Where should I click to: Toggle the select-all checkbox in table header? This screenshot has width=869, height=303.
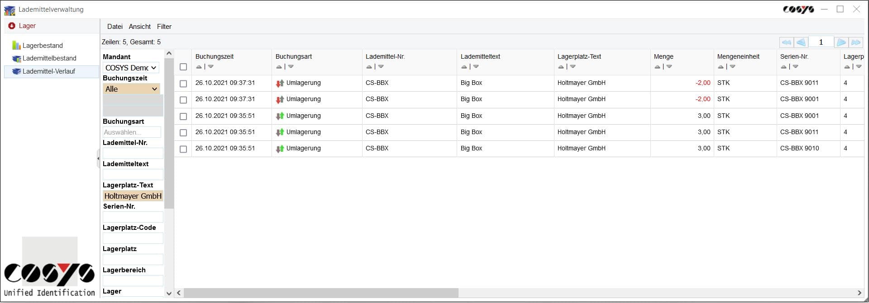(x=183, y=67)
